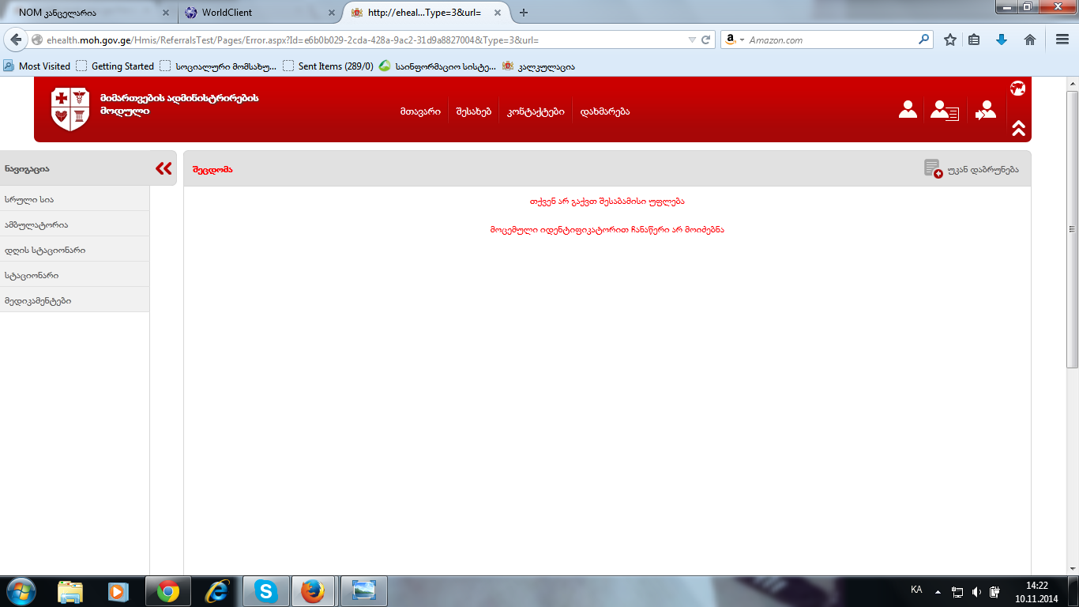The width and height of the screenshot is (1079, 607).
Task: Click the user list icon in header
Action: (x=943, y=110)
